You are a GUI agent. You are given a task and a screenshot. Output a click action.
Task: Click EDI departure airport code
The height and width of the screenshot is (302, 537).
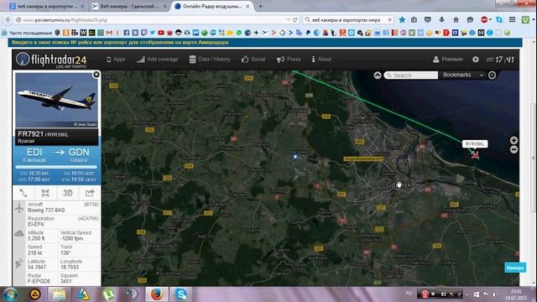[34, 153]
